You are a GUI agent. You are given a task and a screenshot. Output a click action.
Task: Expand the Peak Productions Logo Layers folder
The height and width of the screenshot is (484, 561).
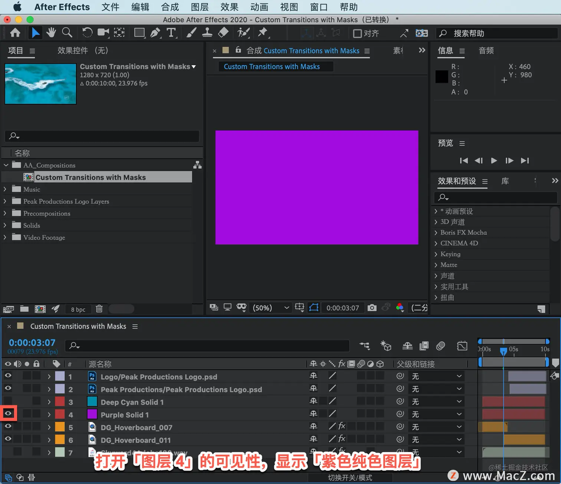5,201
